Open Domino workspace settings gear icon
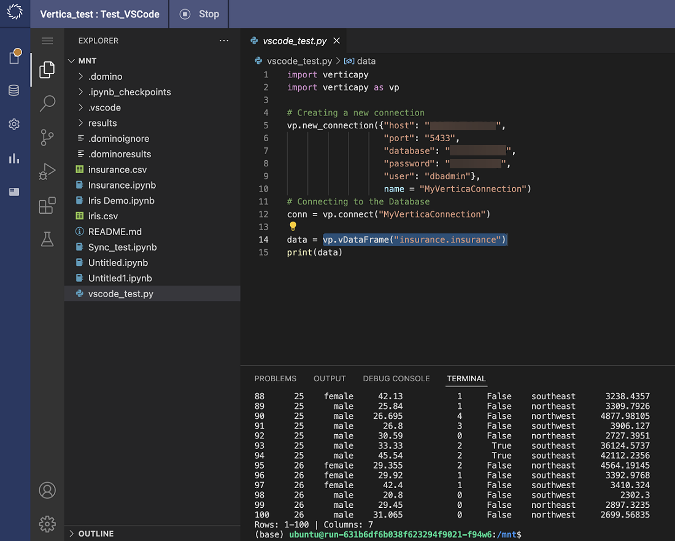 (13, 124)
